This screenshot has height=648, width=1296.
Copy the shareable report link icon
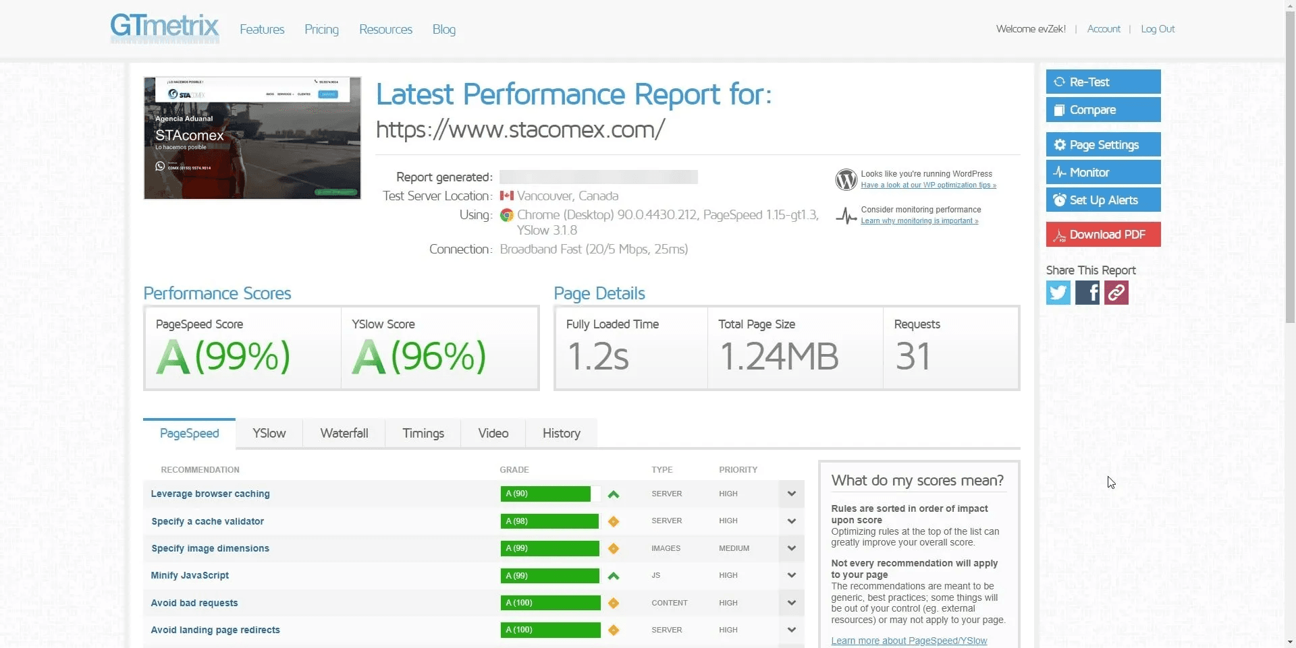tap(1115, 292)
